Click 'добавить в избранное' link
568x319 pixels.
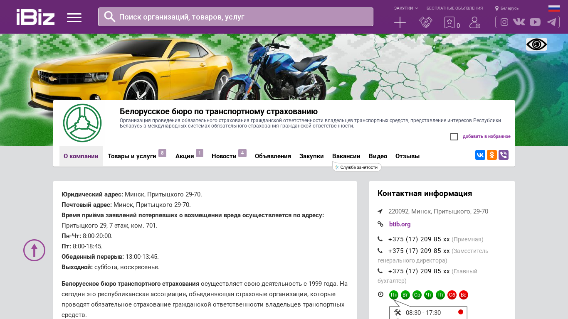tap(487, 137)
